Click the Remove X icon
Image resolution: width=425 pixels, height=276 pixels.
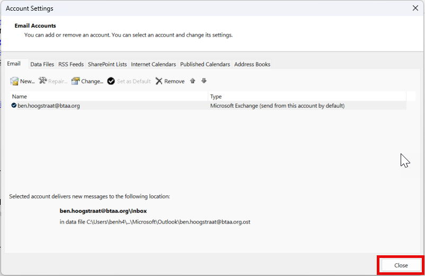[x=159, y=81]
